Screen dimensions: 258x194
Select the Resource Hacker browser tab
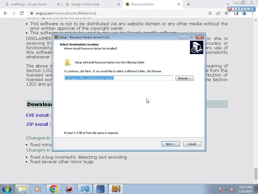[143, 4]
